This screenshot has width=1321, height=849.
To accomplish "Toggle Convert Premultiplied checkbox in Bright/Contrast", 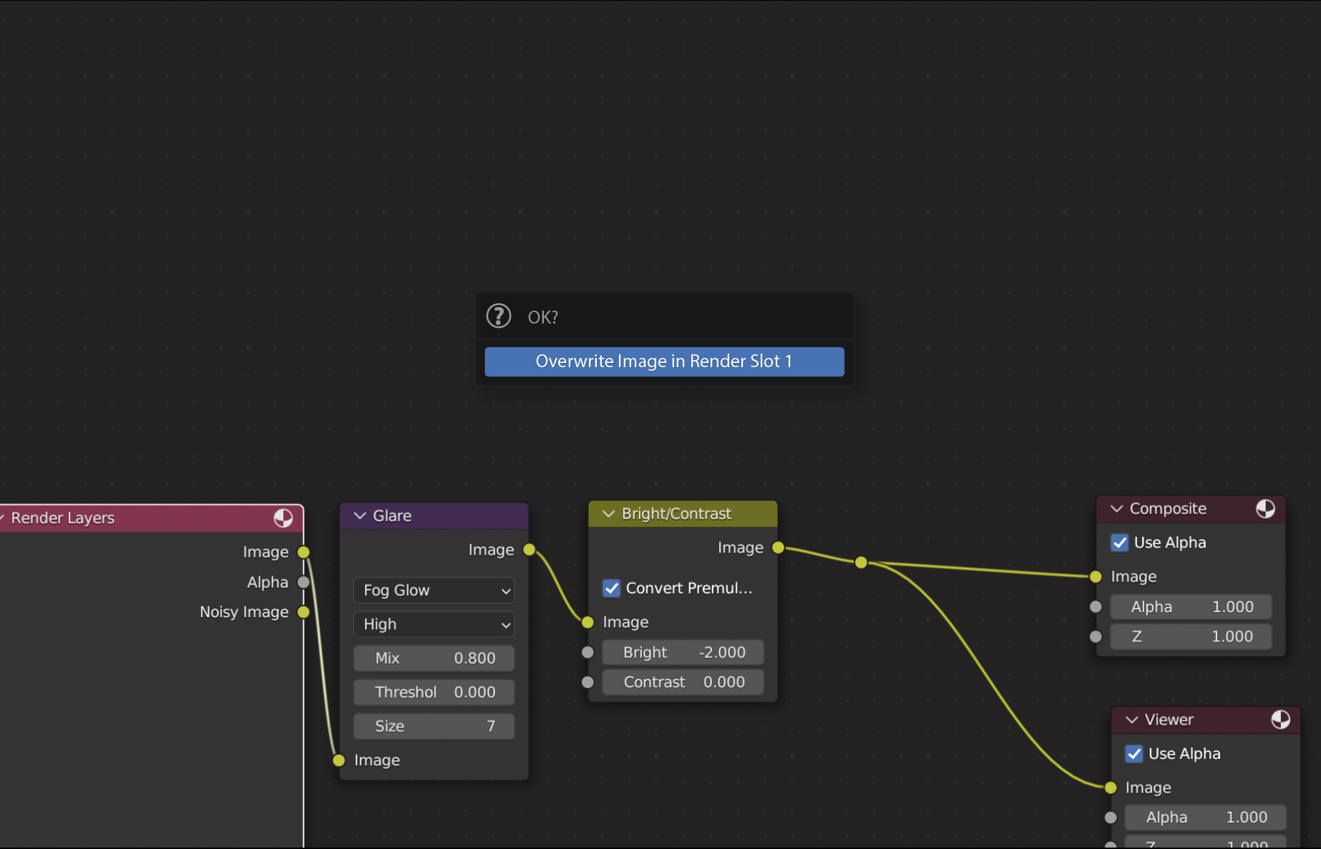I will pyautogui.click(x=611, y=588).
